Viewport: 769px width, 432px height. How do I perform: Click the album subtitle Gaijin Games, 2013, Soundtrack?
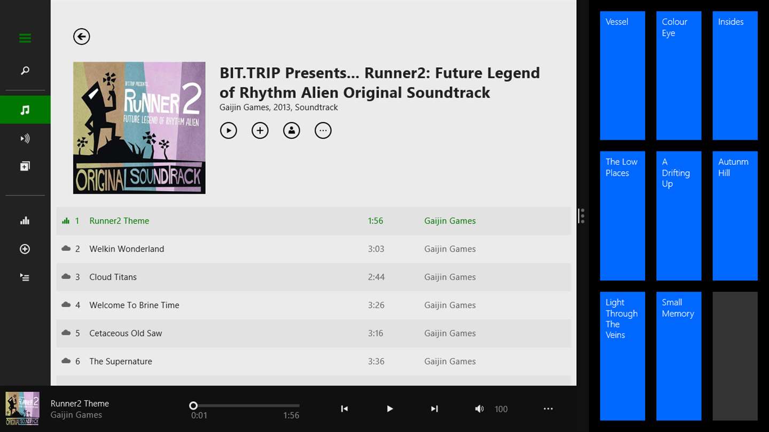point(279,107)
